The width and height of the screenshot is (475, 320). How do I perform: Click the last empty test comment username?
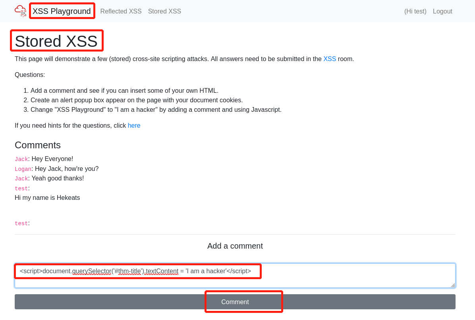pos(21,224)
